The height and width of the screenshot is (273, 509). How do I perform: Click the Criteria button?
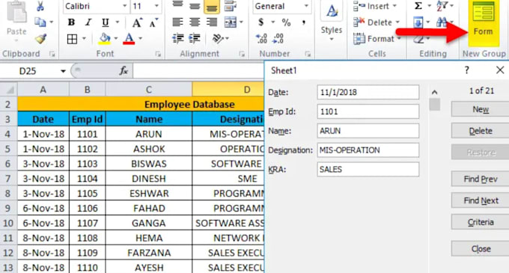click(481, 222)
